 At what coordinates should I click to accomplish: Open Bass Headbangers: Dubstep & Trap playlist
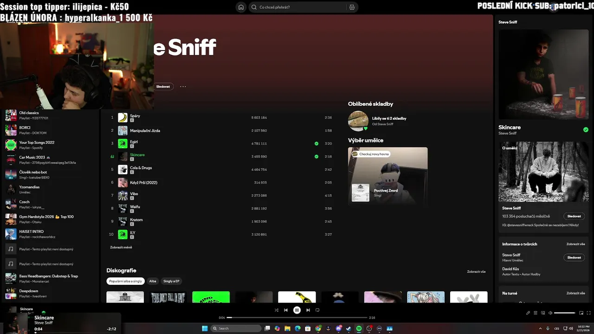51,279
